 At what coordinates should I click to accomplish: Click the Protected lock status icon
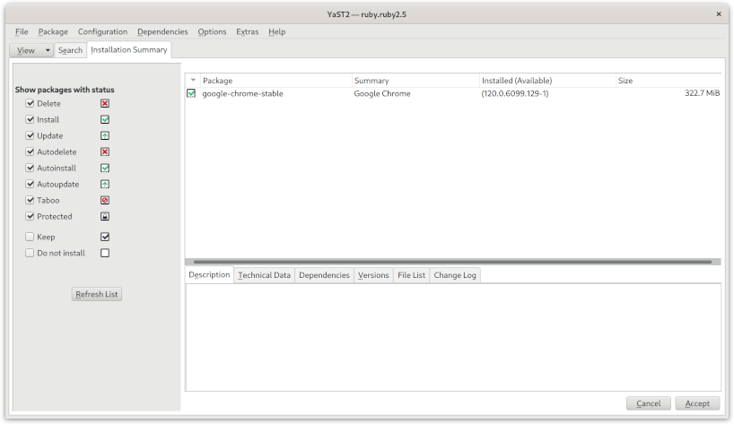click(x=105, y=217)
